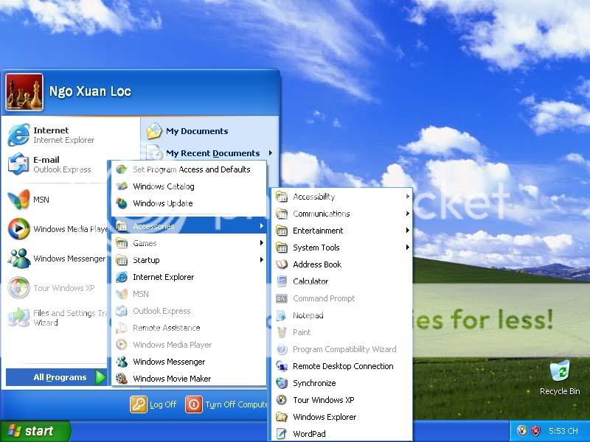Viewport: 590px width, 442px height.
Task: Expand the Entertainment submenu arrow
Action: click(x=408, y=231)
